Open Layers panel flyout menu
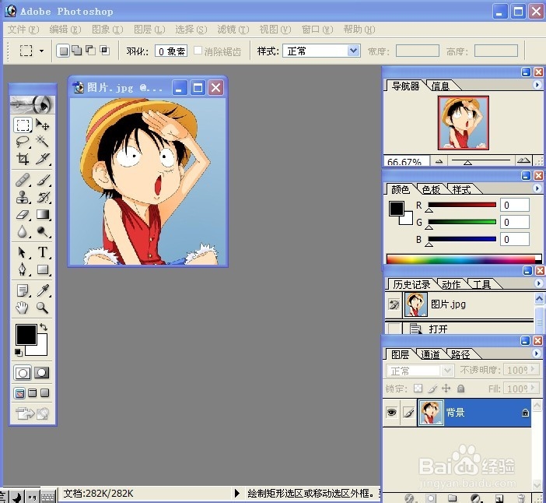 [537, 354]
